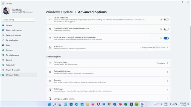Click the Get me up to date fast-forward icon

coord(50,20)
